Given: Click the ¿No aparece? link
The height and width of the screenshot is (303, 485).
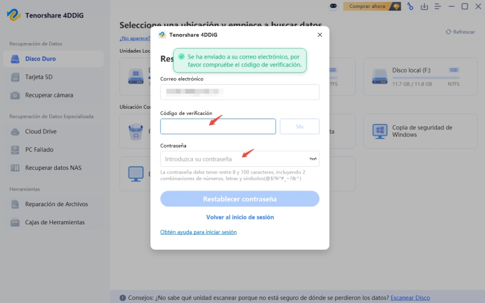Looking at the screenshot, I should 135,38.
